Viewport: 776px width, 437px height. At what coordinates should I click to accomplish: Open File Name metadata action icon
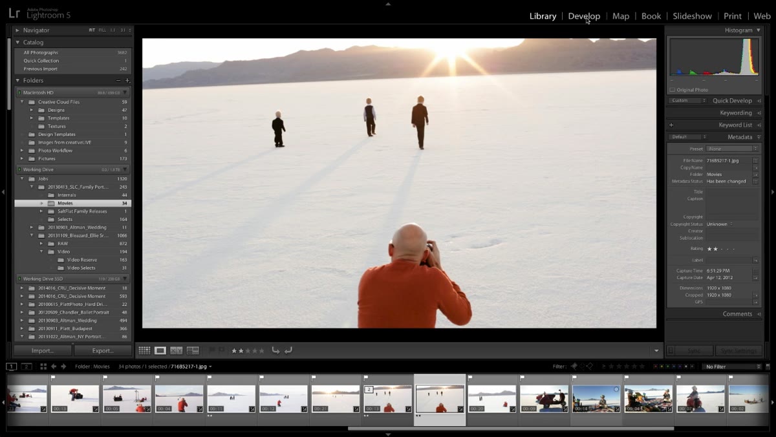755,160
